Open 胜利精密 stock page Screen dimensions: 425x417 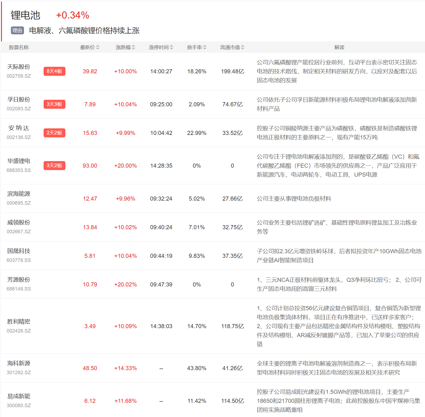19,322
